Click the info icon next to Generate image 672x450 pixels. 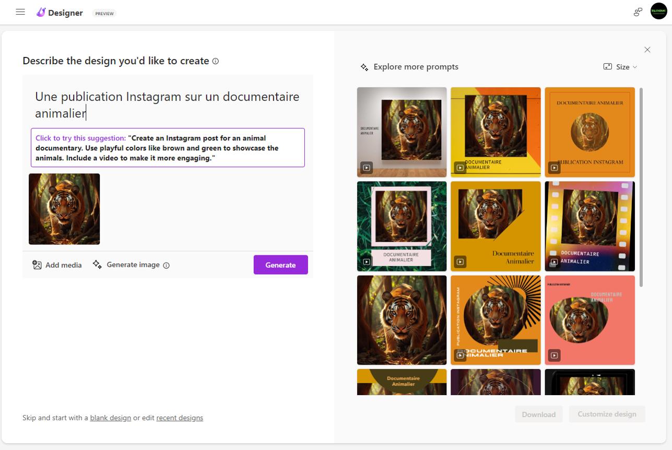coord(166,266)
